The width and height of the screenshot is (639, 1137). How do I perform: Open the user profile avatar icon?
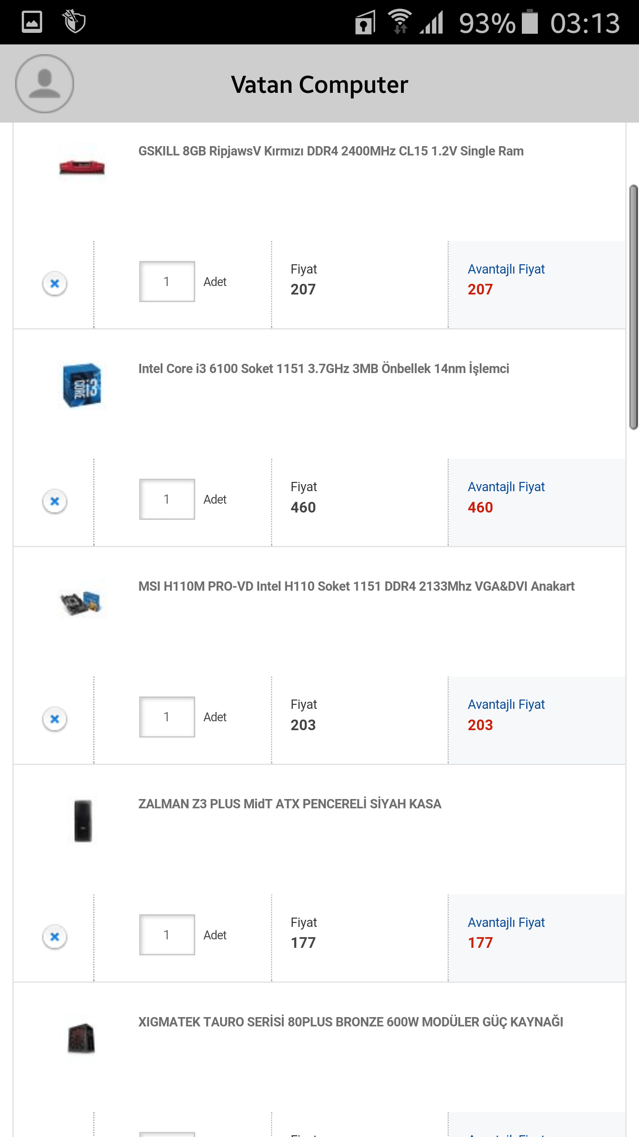click(44, 83)
